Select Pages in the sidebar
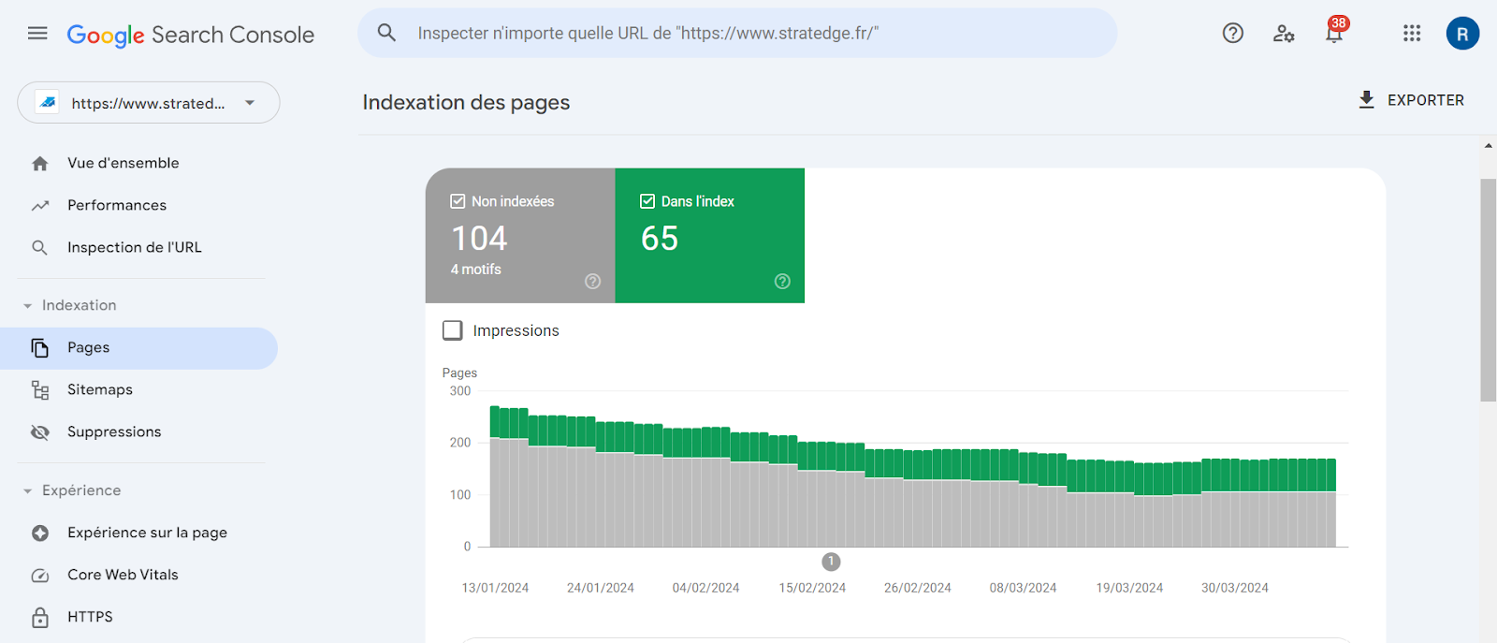Image resolution: width=1497 pixels, height=643 pixels. 138,348
